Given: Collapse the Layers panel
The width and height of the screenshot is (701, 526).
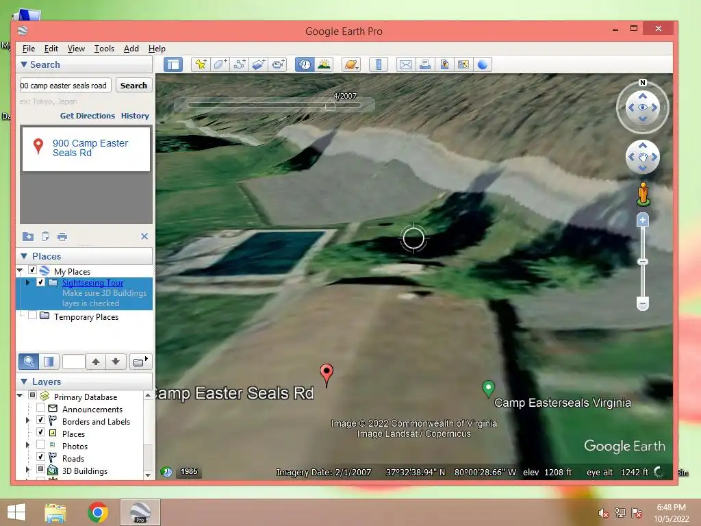Looking at the screenshot, I should (24, 381).
